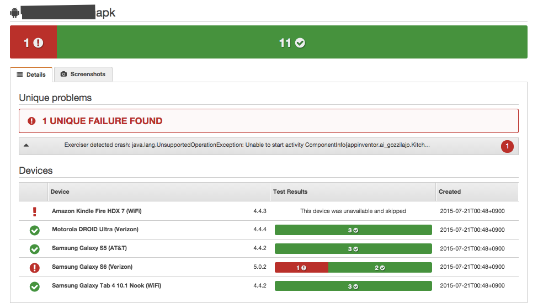Click the green pass icon for Motorola DROID Ultra
This screenshot has width=543, height=303.
[x=34, y=230]
